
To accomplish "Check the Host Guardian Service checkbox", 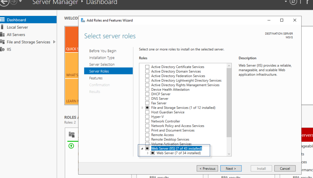I will pos(147,112).
